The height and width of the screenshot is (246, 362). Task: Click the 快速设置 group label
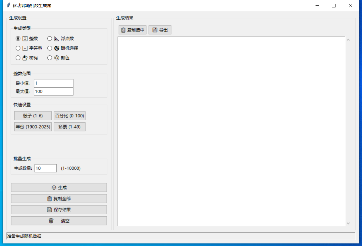click(22, 105)
